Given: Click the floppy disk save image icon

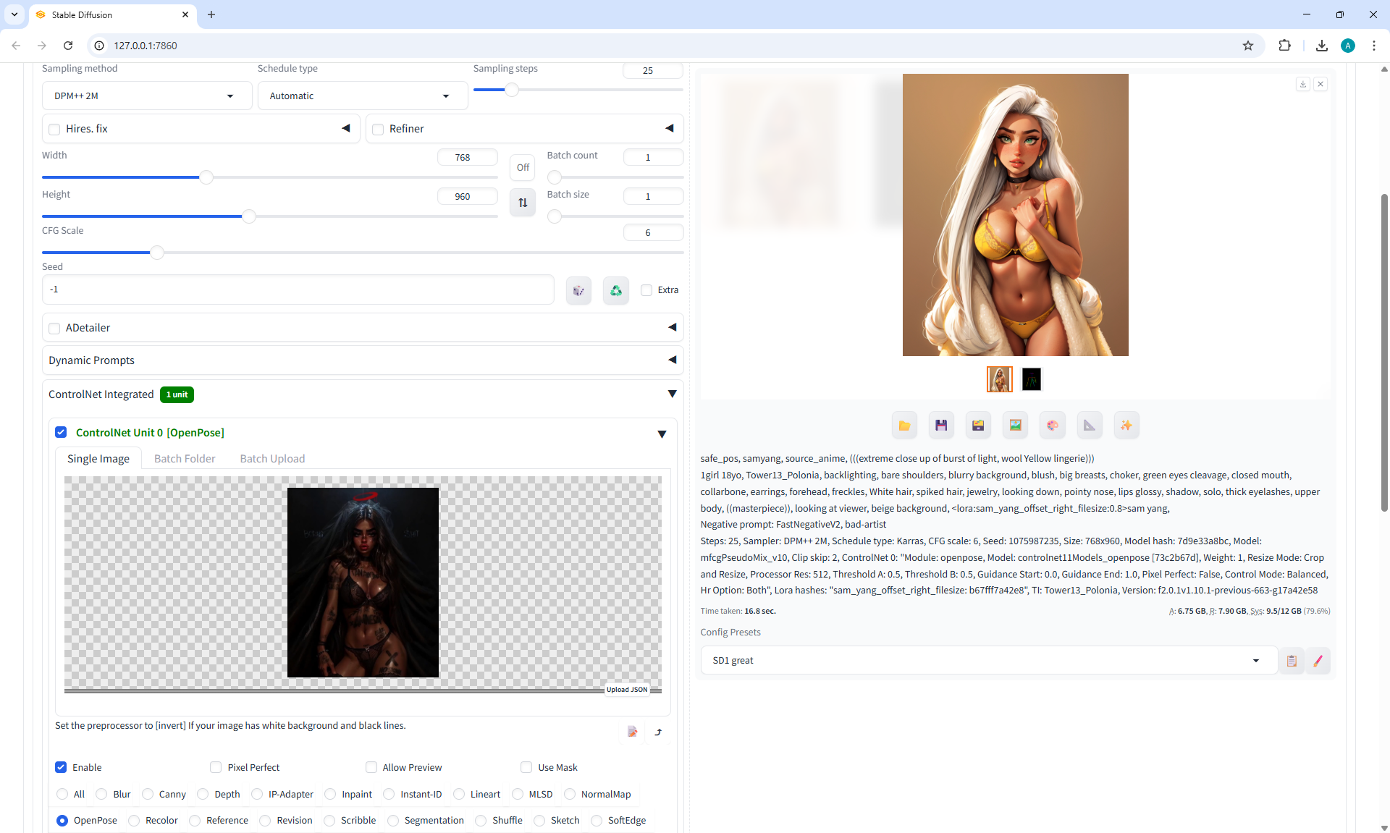Looking at the screenshot, I should pos(941,426).
